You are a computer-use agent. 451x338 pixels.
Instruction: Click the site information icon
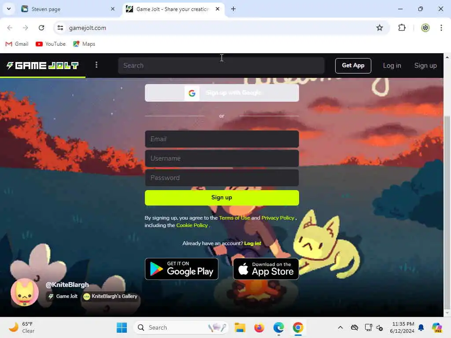[60, 28]
